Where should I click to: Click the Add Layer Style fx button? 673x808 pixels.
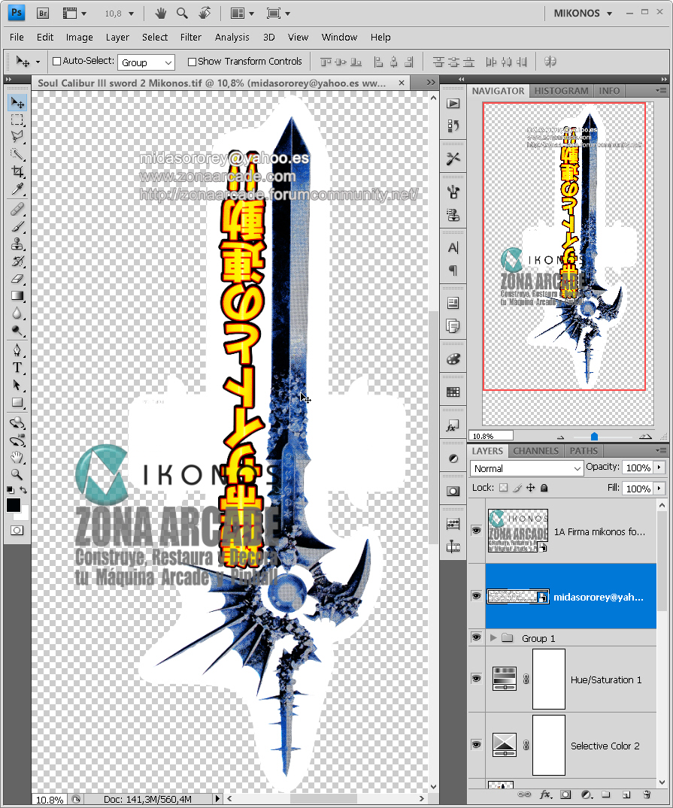pos(545,794)
